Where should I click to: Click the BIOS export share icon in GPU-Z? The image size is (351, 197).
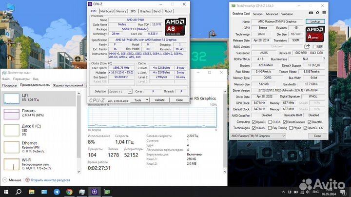click(307, 46)
